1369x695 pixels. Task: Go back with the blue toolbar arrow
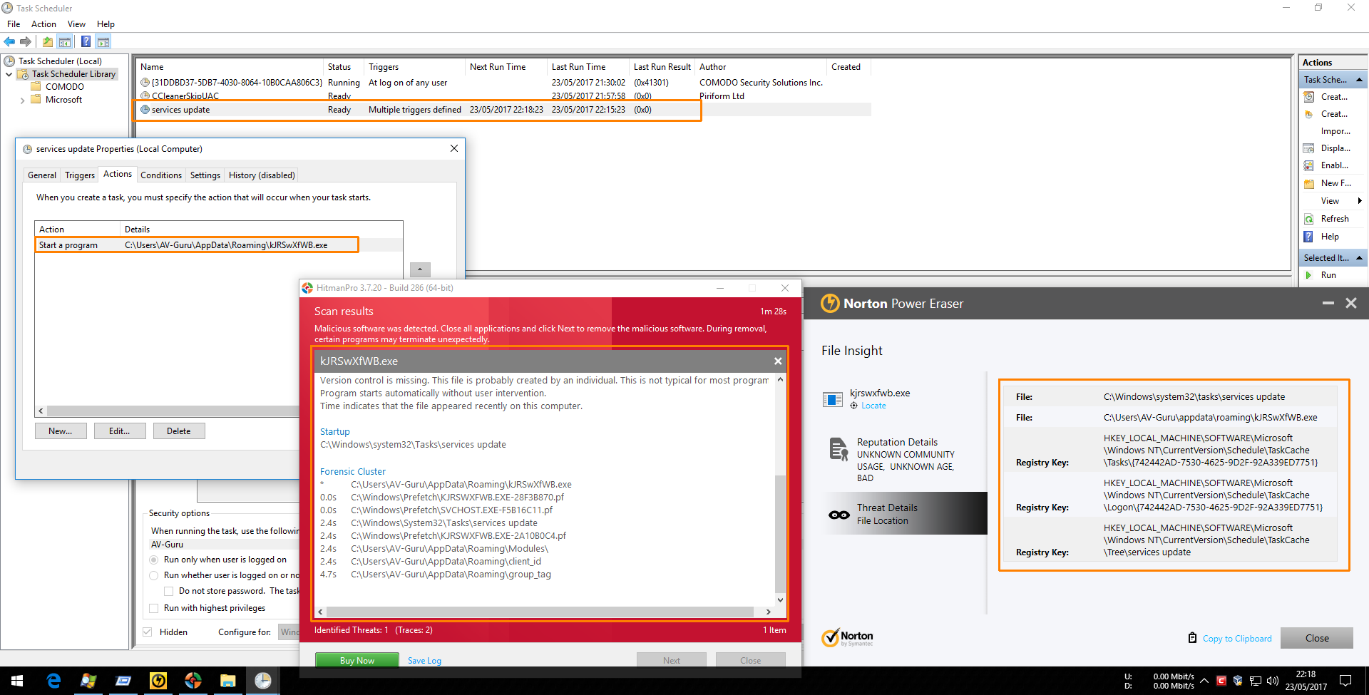tap(9, 41)
